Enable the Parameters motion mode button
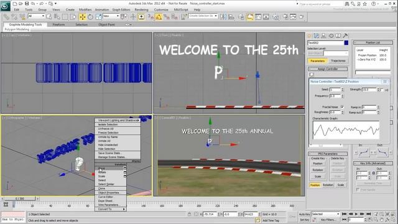 pyautogui.click(x=317, y=61)
